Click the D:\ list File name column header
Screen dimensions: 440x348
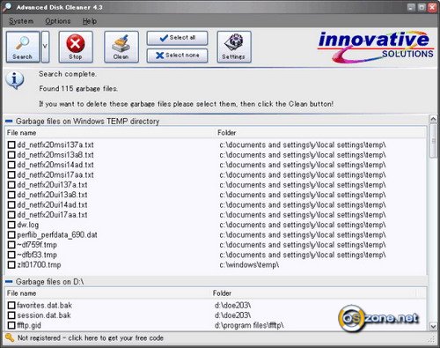click(x=108, y=293)
